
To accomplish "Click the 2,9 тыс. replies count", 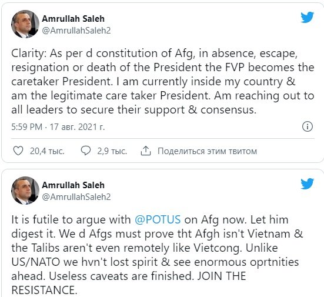I will pos(112,151).
